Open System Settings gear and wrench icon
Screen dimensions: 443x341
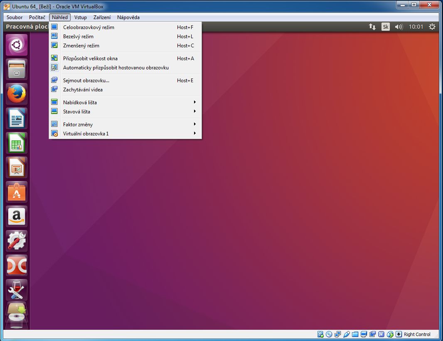17,241
